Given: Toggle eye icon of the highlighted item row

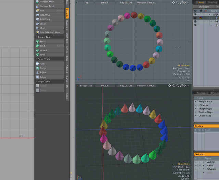Looking at the screenshot, I should 195,18.
